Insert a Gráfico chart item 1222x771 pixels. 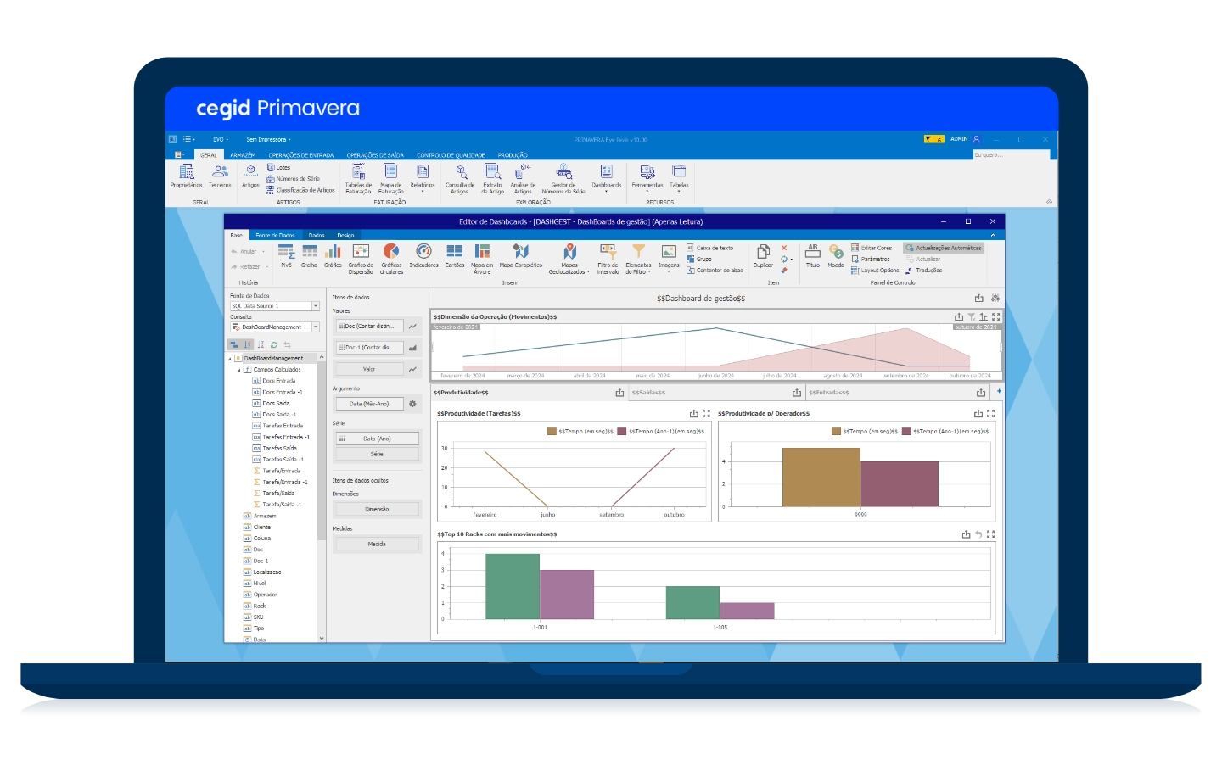coord(333,255)
